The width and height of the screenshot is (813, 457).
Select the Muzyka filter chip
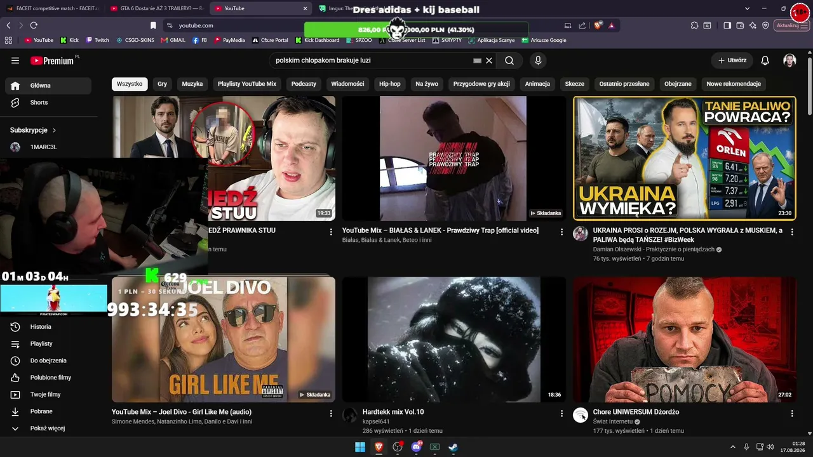[192, 84]
